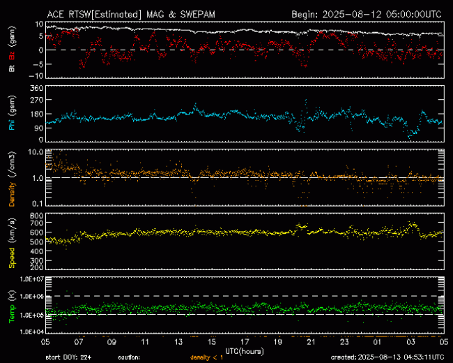The height and width of the screenshot is (363, 453).
Task: Click the 'Begin: 2025-08-12 05:00:00UTC' timestamp
Action: 367,15
